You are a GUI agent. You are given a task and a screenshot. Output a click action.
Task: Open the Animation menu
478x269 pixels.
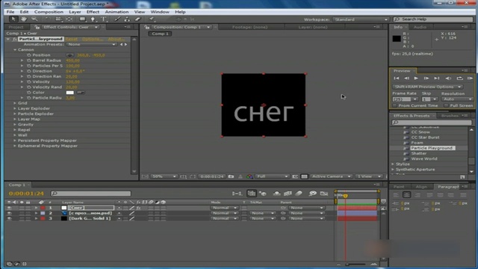pyautogui.click(x=117, y=12)
